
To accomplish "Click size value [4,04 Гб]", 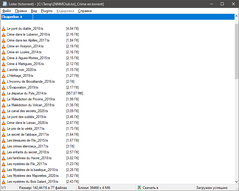I will tap(72, 29).
